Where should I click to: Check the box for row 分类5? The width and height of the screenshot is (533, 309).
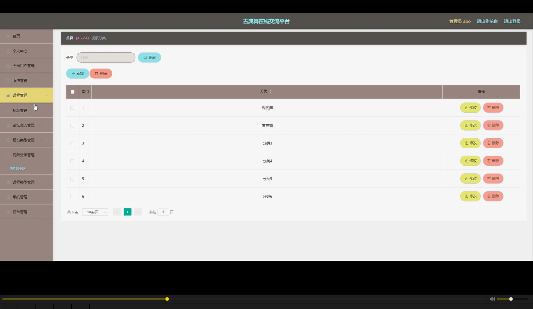72,179
